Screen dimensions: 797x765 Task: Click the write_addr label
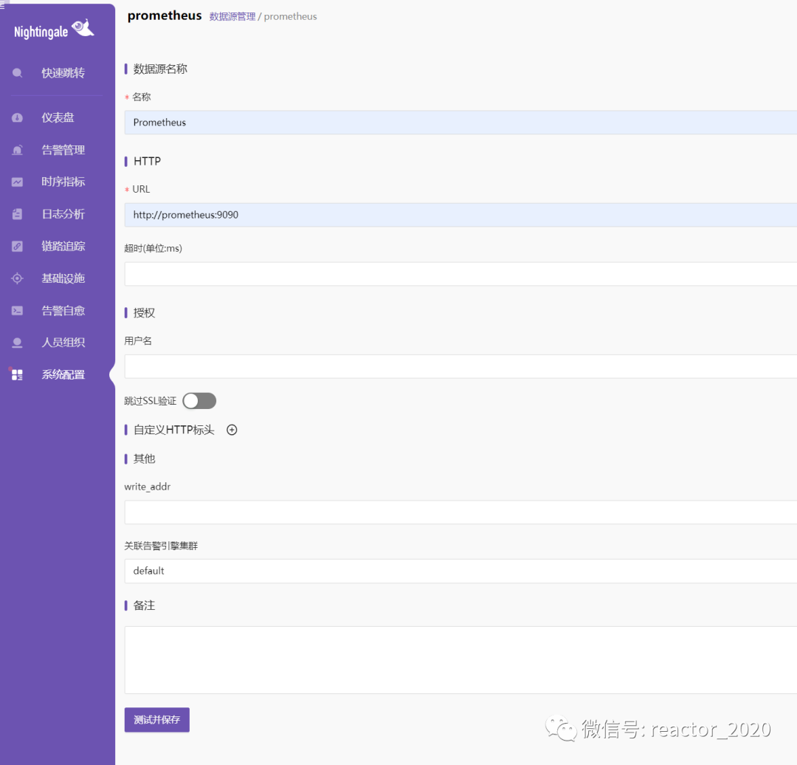coord(148,487)
